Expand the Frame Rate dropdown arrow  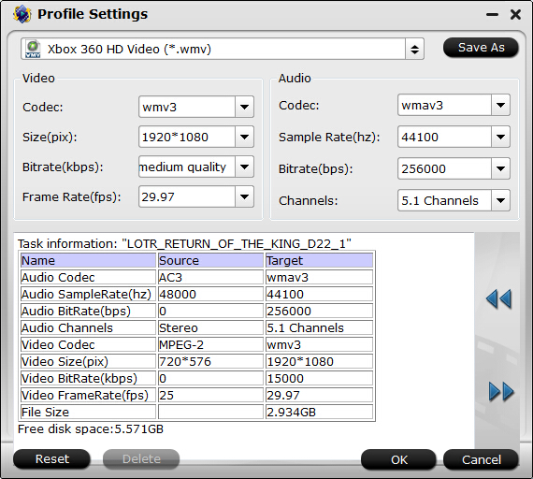pos(244,196)
